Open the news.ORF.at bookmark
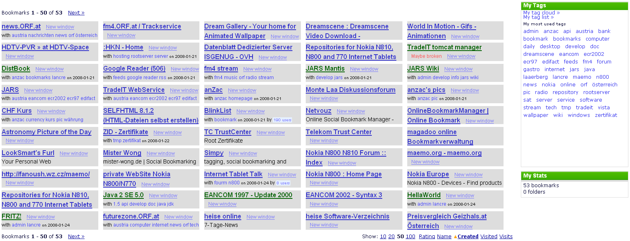The image size is (630, 241). (x=21, y=27)
